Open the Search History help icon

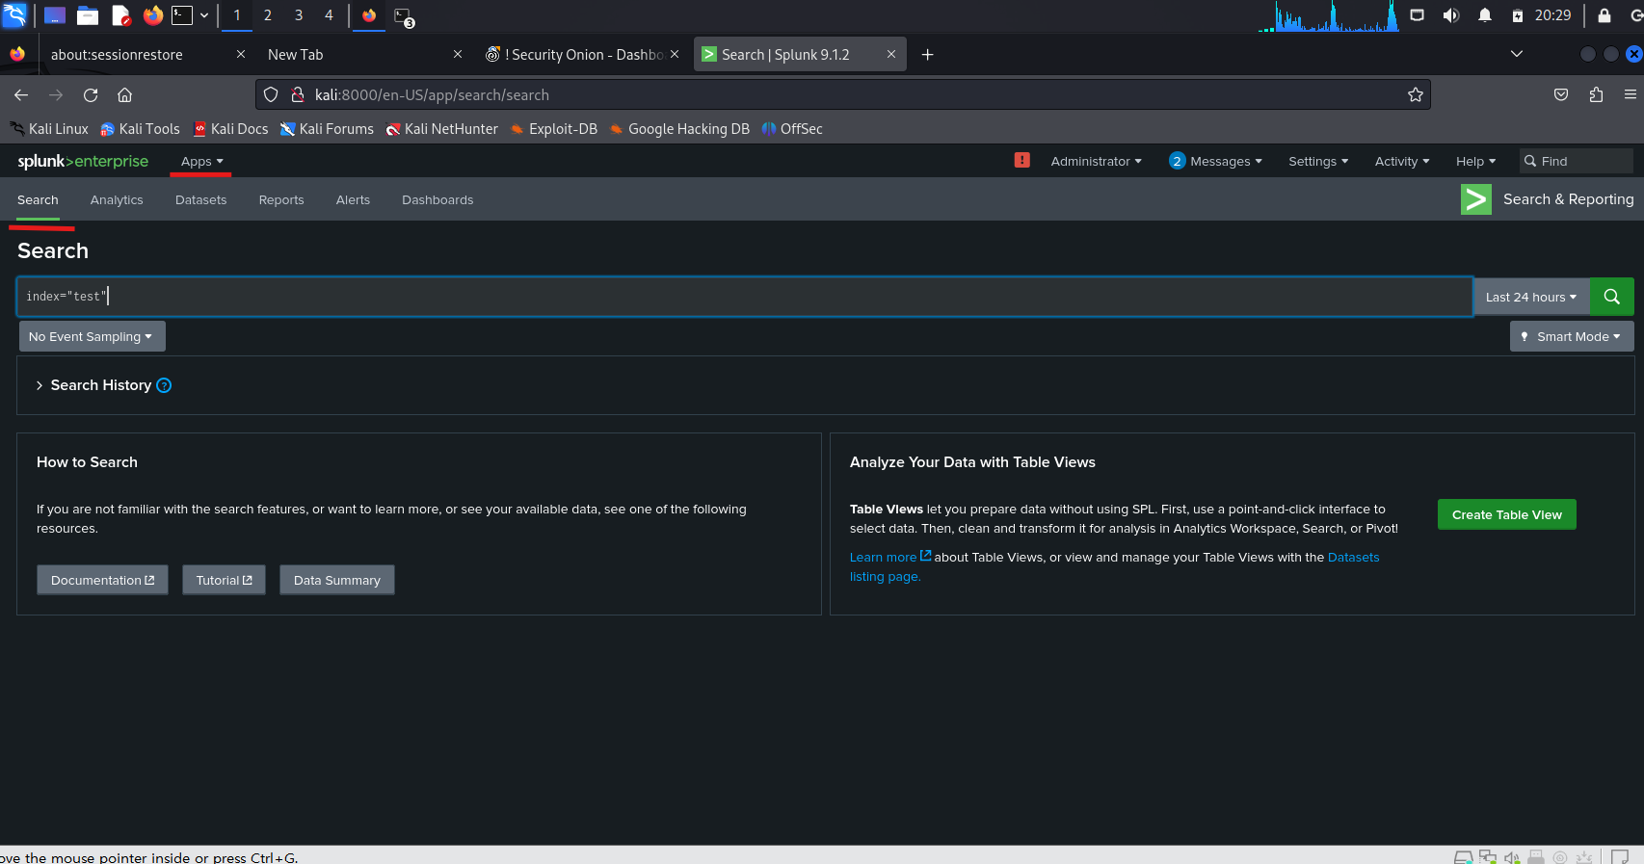164,385
